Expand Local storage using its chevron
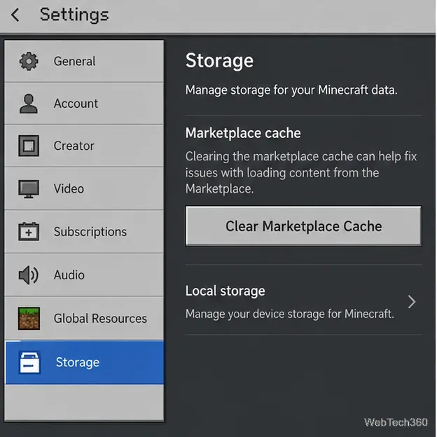The width and height of the screenshot is (437, 437). 412,302
